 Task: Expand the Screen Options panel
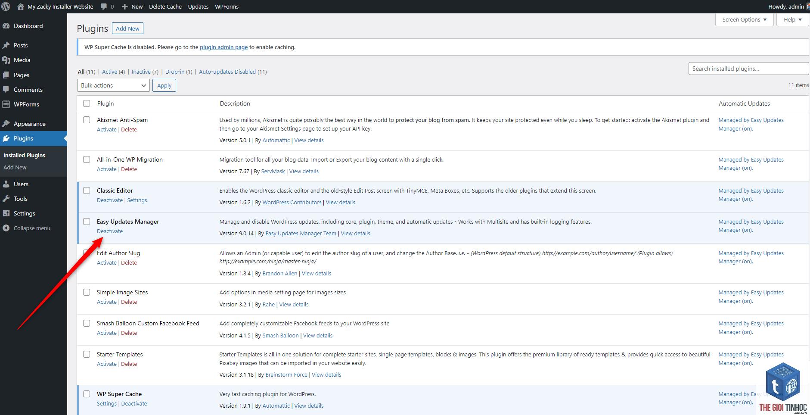coord(745,20)
